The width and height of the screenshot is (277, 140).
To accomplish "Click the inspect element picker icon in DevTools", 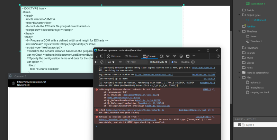I will pos(97,56).
